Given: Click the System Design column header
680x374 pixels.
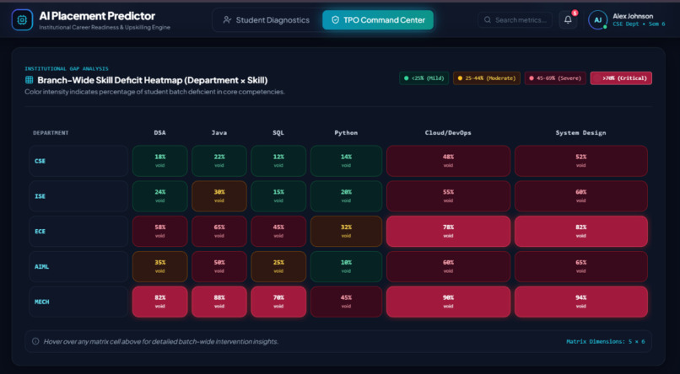Looking at the screenshot, I should pyautogui.click(x=580, y=133).
